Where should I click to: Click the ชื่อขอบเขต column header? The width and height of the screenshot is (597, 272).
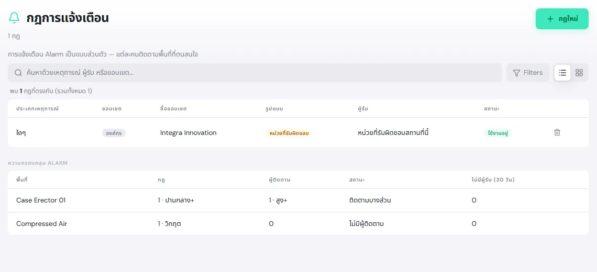click(x=174, y=109)
